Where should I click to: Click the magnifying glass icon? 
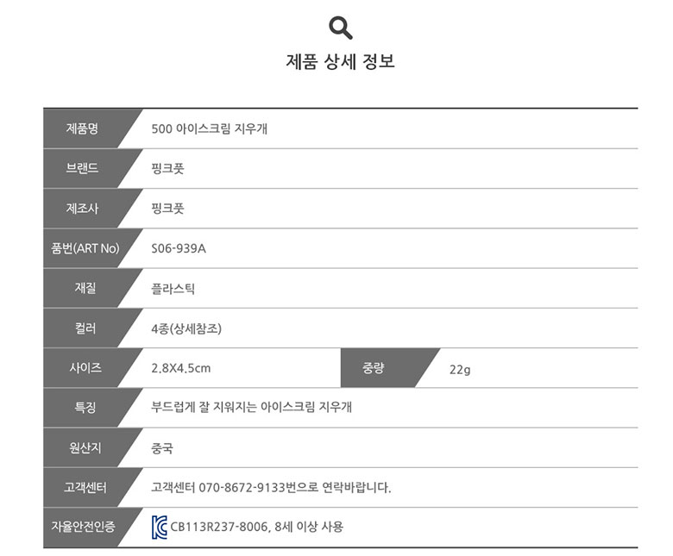(x=341, y=28)
